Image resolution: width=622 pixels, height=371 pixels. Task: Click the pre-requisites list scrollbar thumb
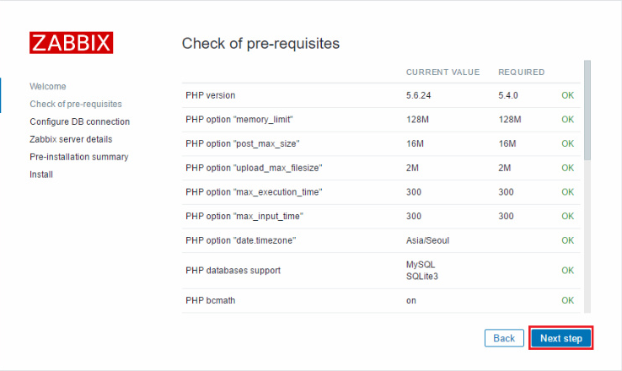[587, 110]
